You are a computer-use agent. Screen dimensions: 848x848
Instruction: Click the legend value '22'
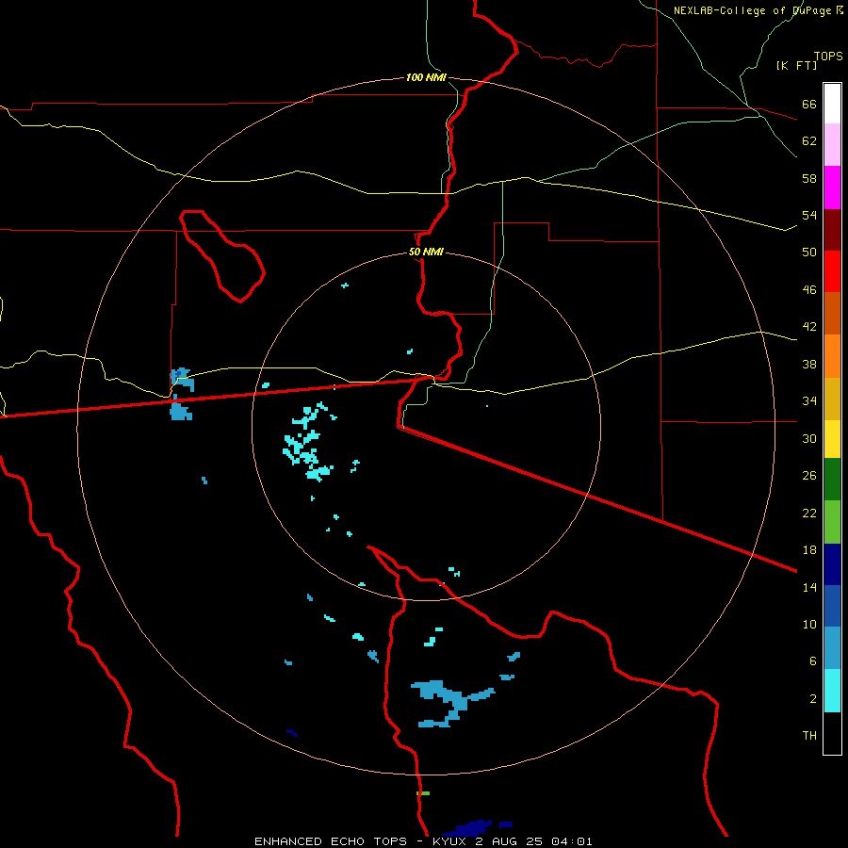click(x=809, y=513)
